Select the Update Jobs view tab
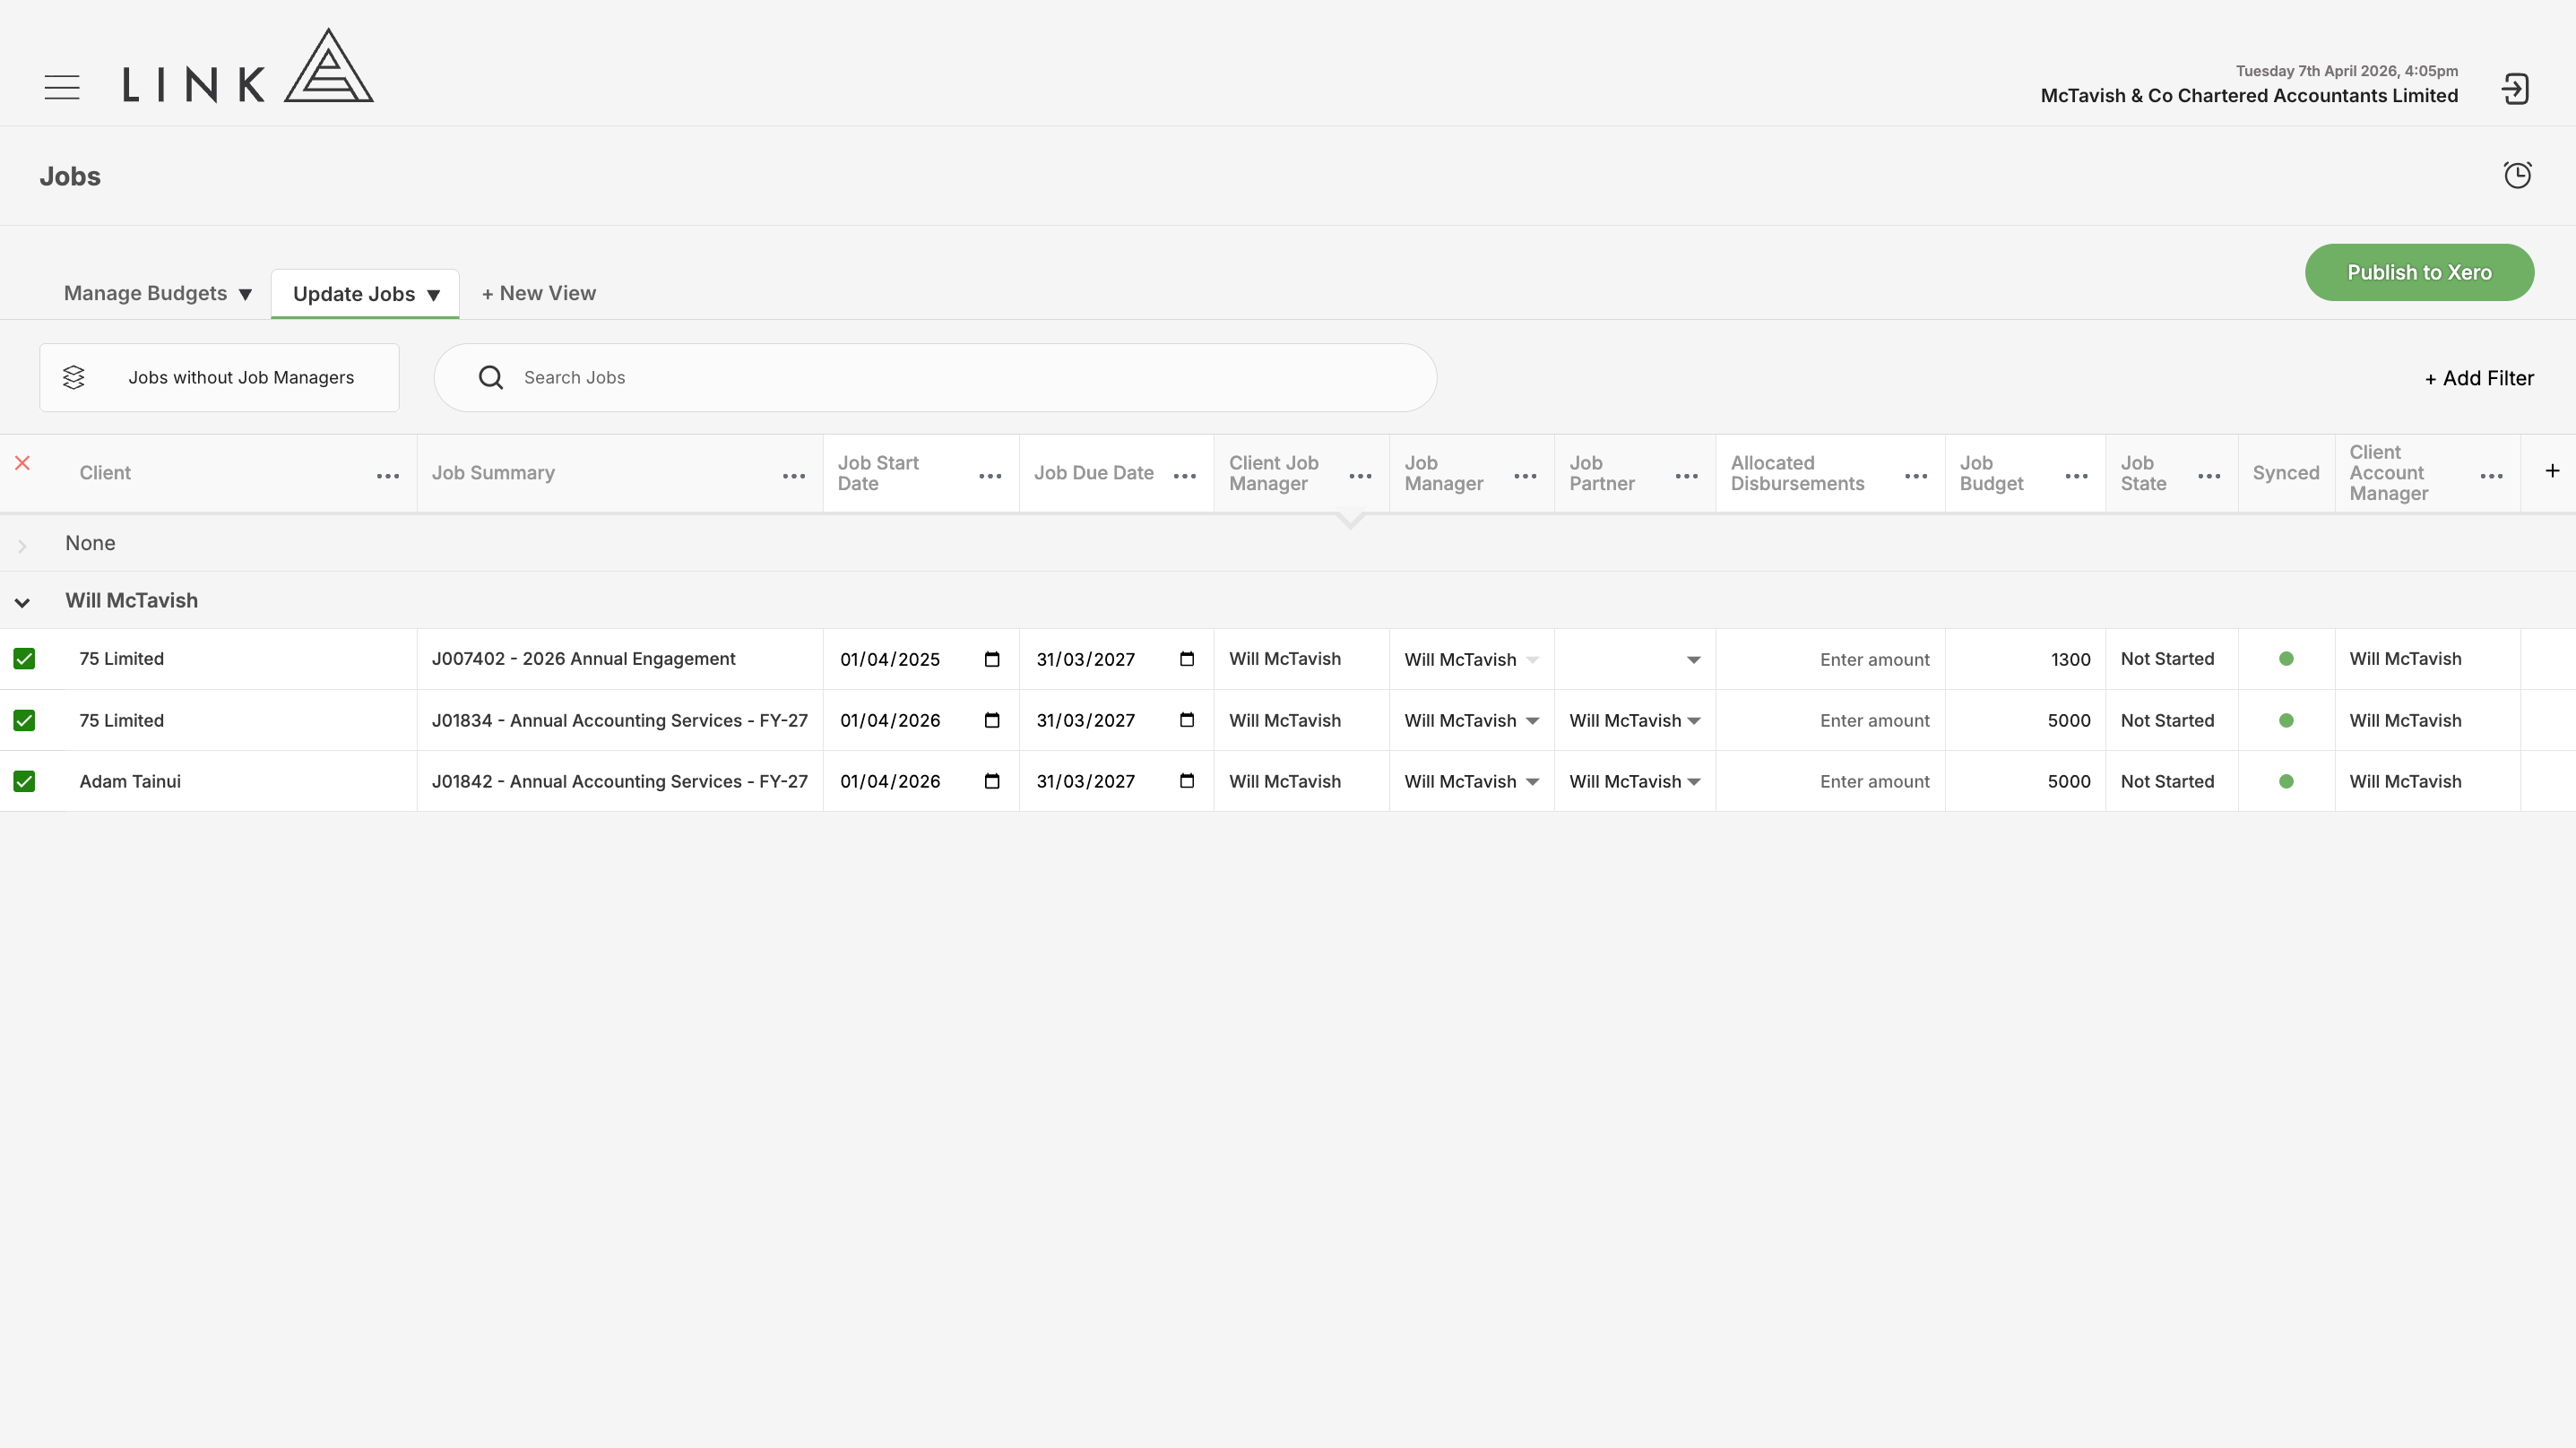The width and height of the screenshot is (2576, 1448). 365,294
